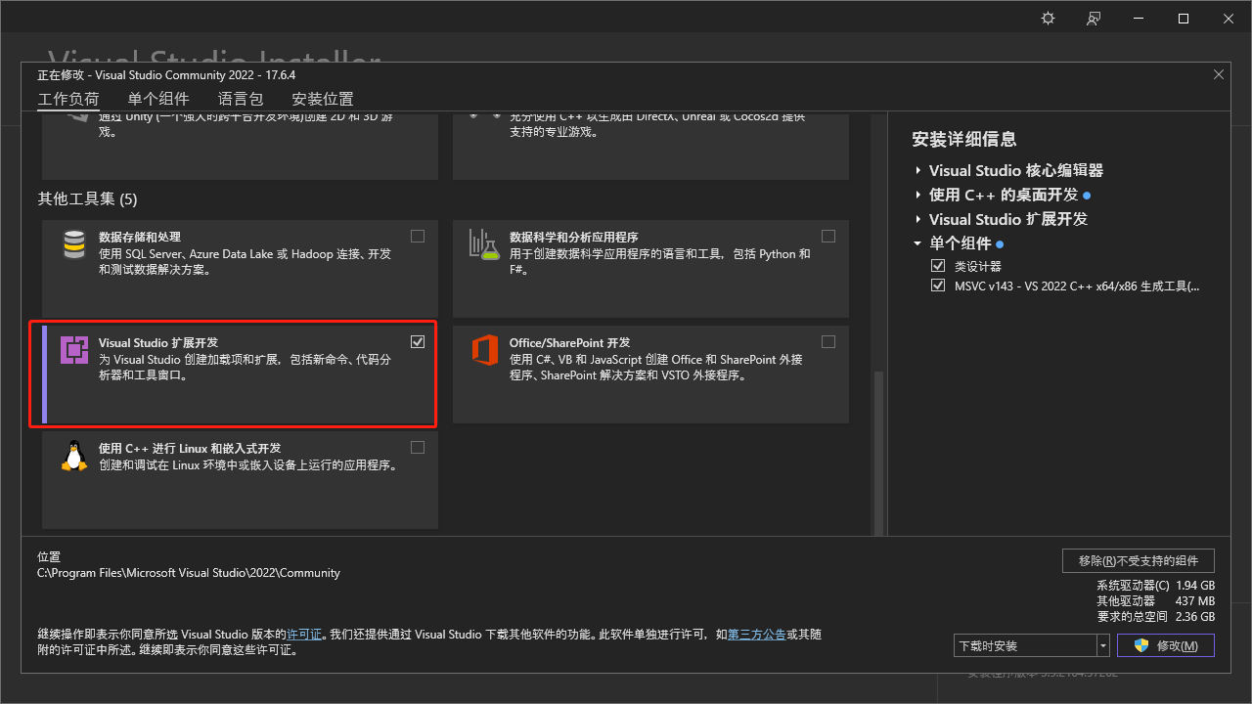
Task: Uncheck the 类设计器 component checkbox
Action: [938, 266]
